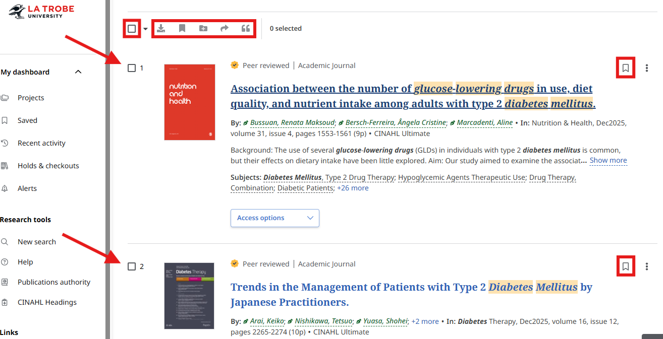The width and height of the screenshot is (663, 339).
Task: Select the checkbox for result 1
Action: pos(132,68)
